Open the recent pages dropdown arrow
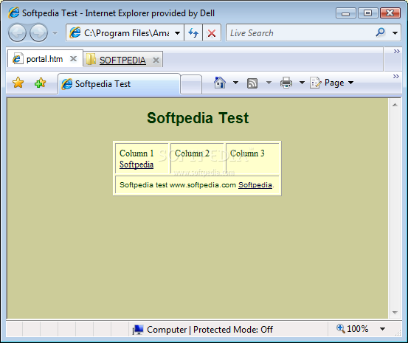 (x=55, y=33)
